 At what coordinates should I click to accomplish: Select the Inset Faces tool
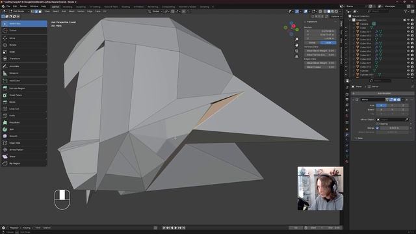[x=24, y=95]
